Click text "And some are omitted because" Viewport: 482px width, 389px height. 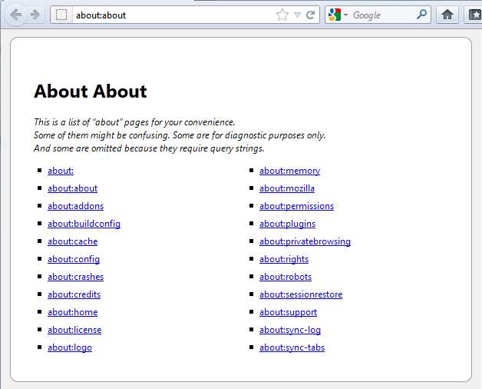coord(94,148)
